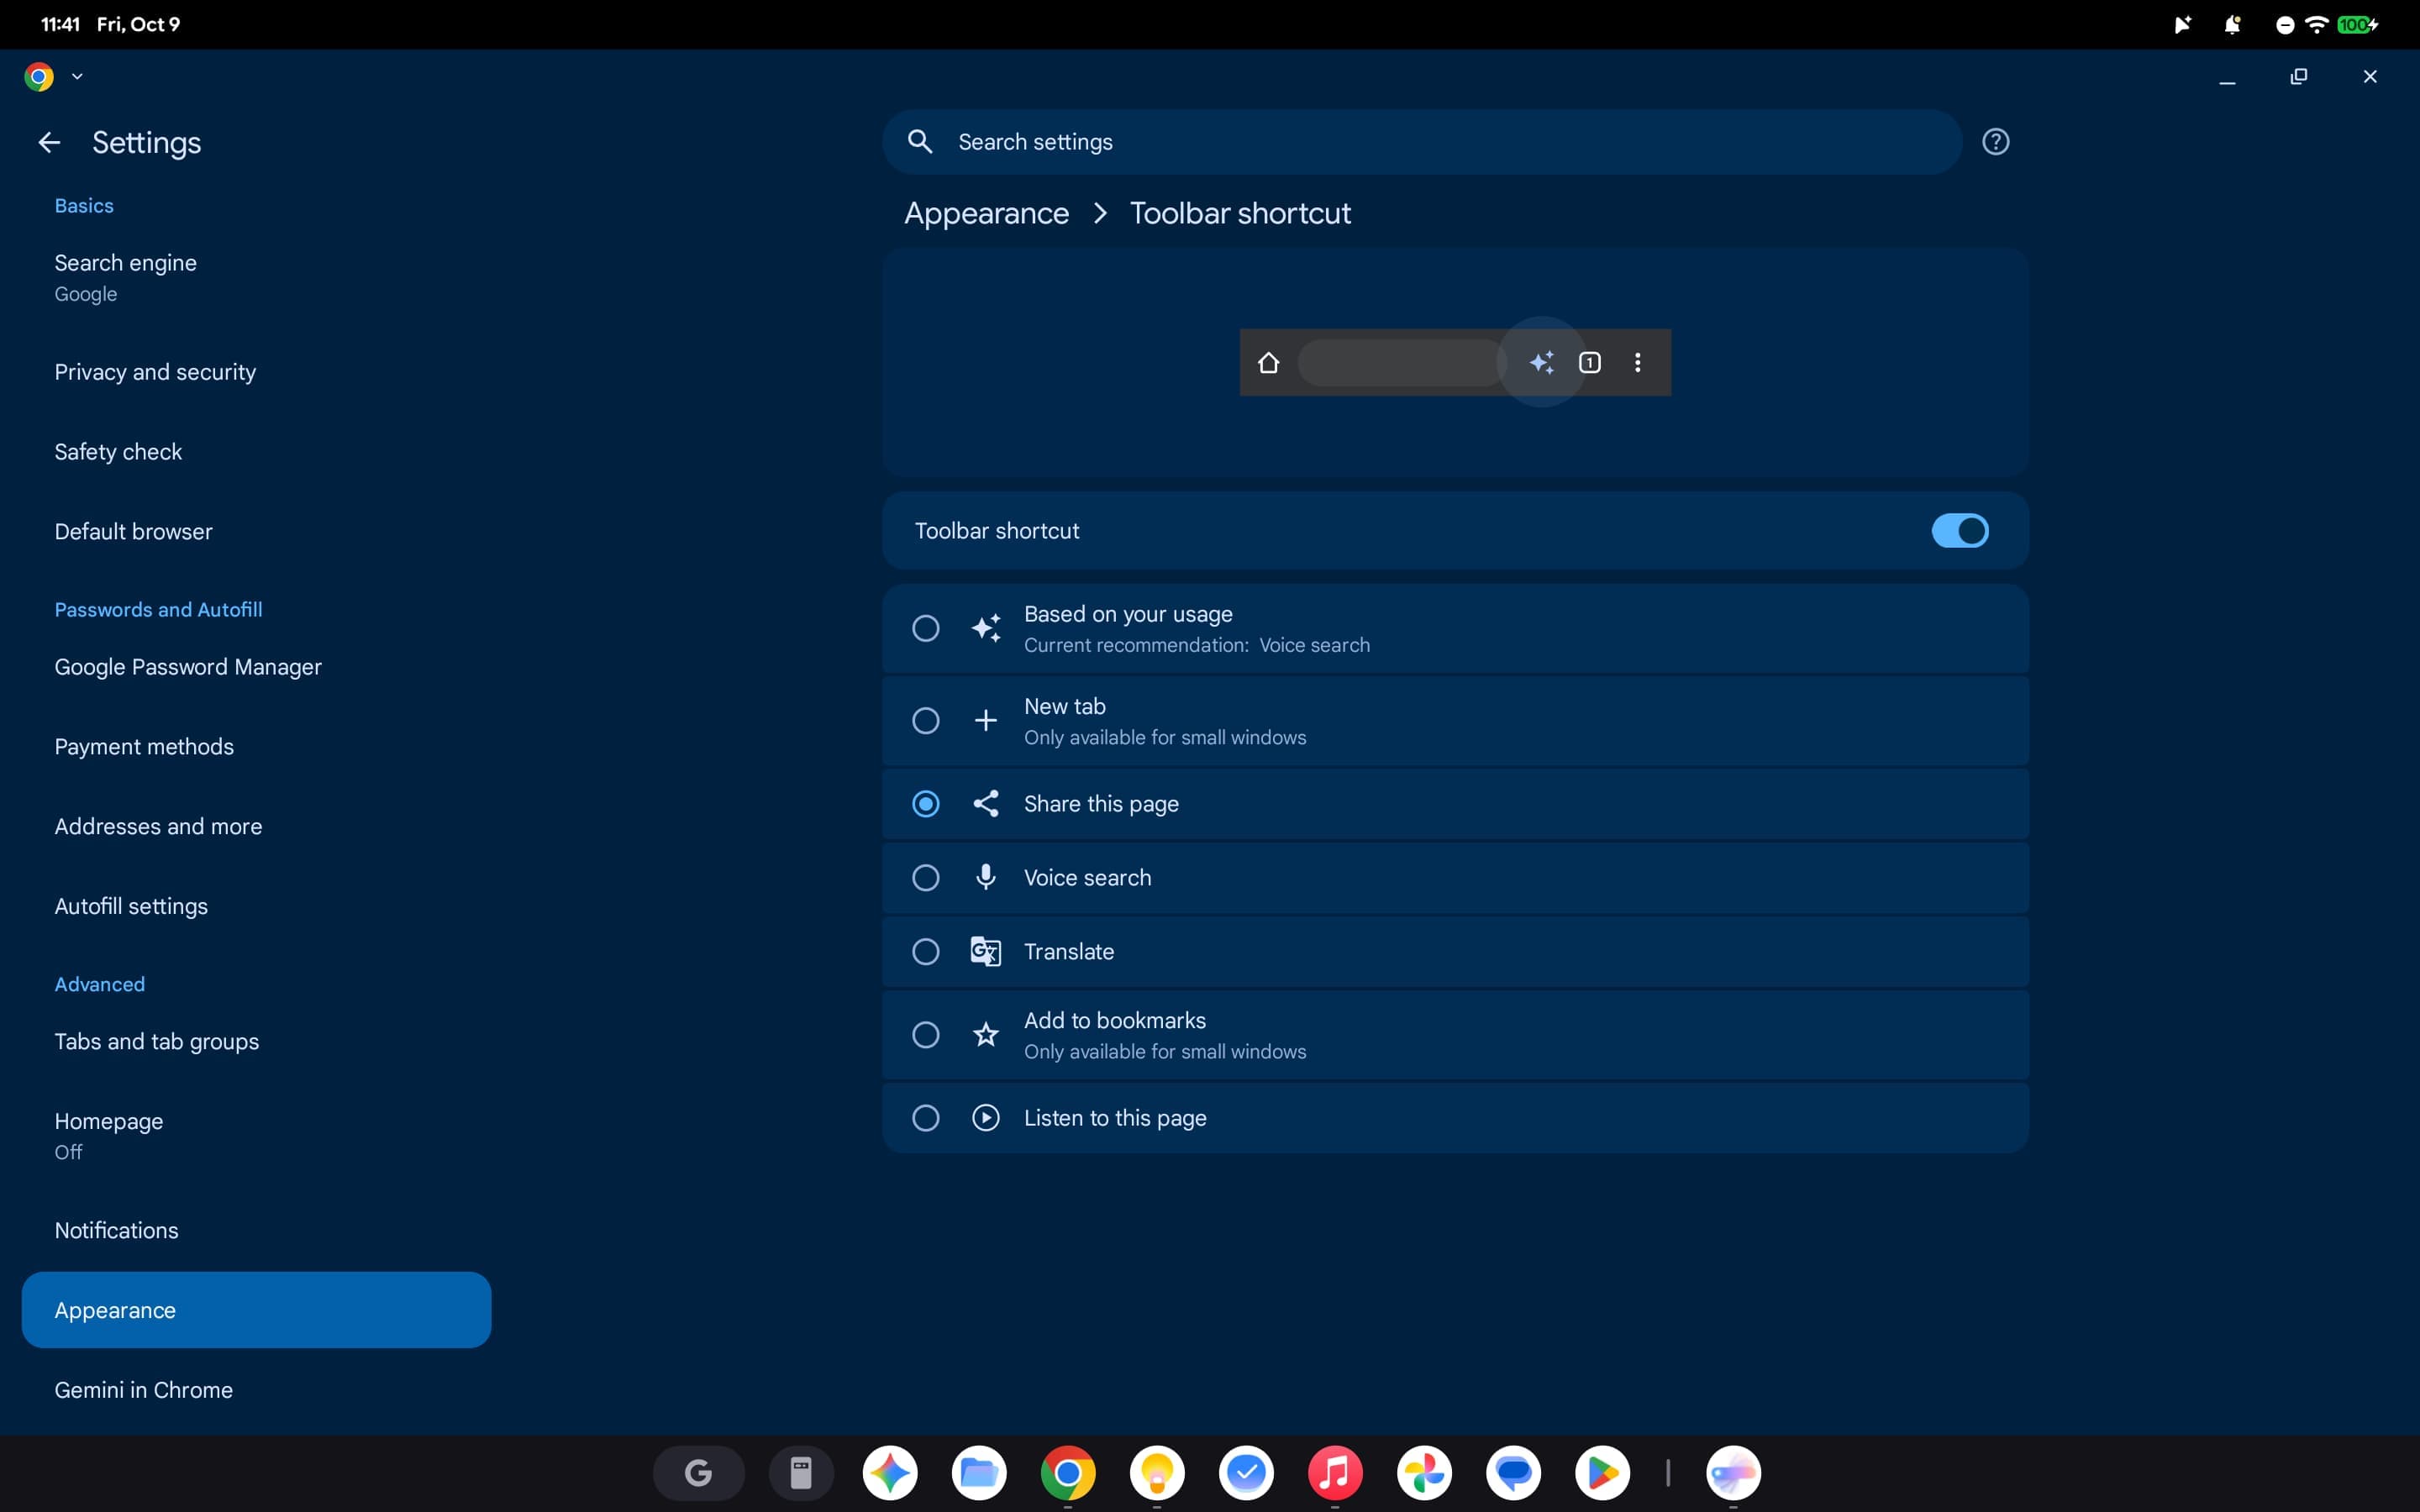The image size is (2420, 1512).
Task: Click the play icon beside Listen to this page
Action: 986,1118
